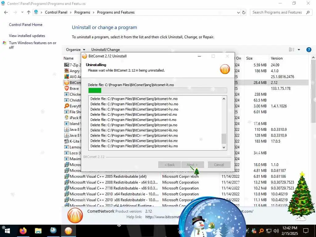The height and width of the screenshot is (237, 316).
Task: Click the AVG program icon
Action: point(67,77)
